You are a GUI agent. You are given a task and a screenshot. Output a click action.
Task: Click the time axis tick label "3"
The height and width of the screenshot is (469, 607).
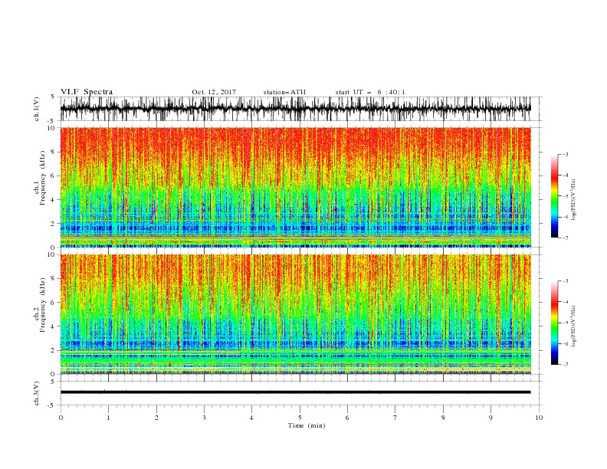(204, 418)
